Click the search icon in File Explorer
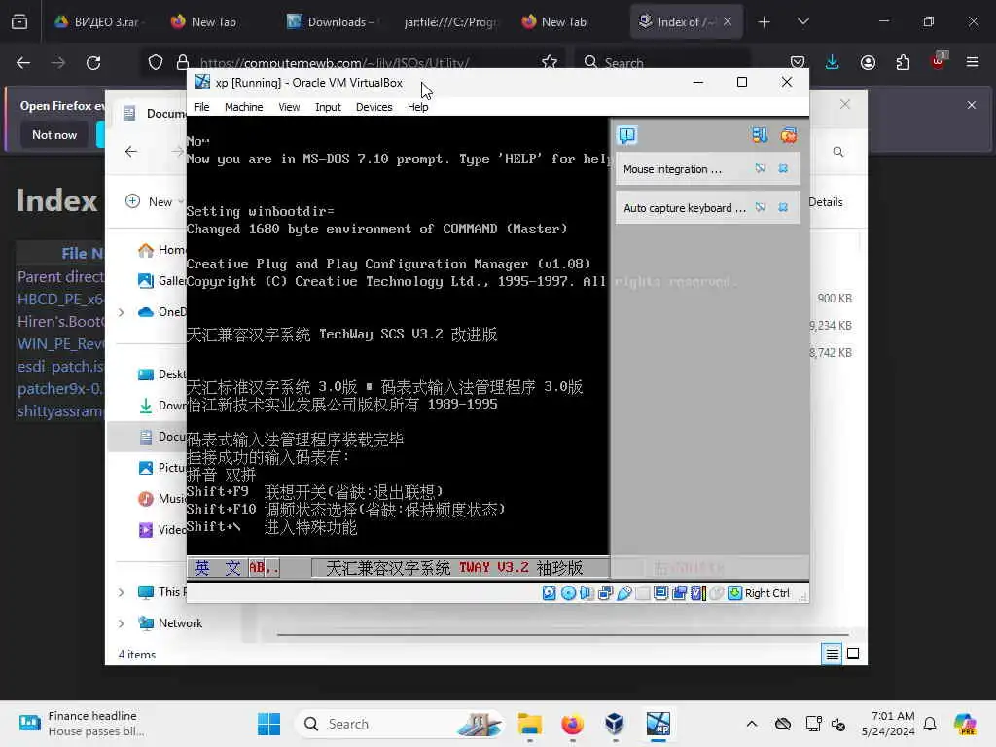 point(838,152)
